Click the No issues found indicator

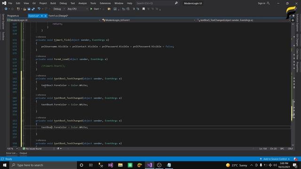click(32, 148)
